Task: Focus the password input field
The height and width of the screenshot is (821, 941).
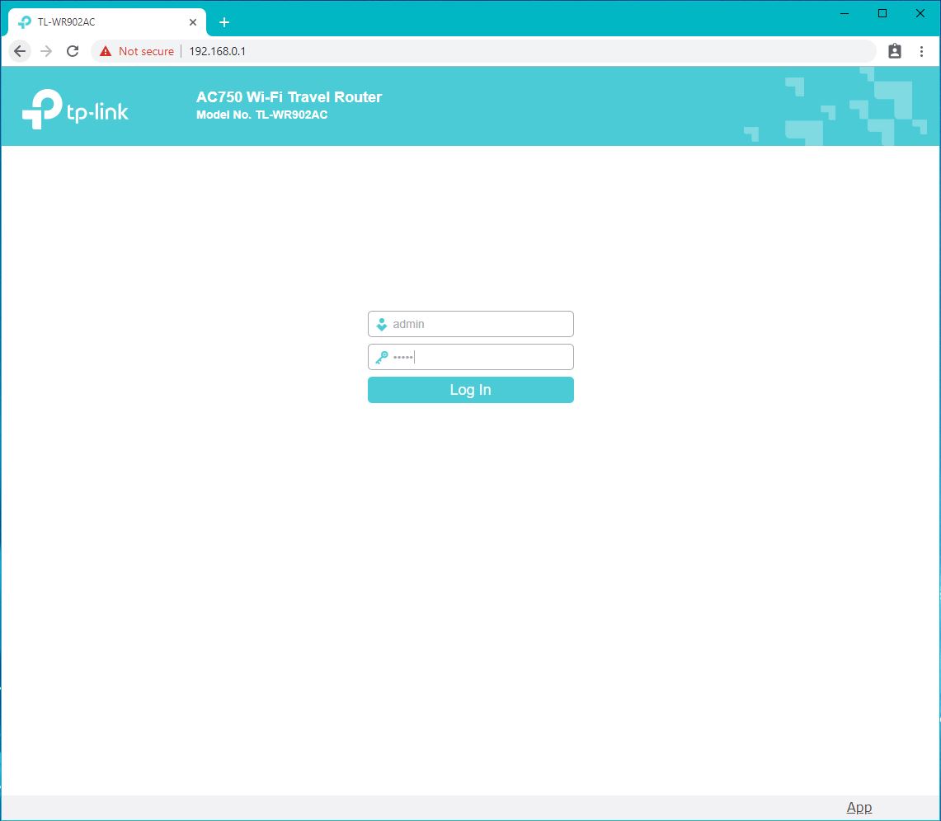Action: [470, 358]
